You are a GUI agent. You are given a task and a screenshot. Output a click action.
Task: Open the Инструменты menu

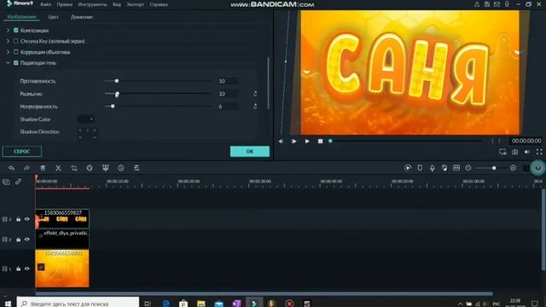(93, 4)
